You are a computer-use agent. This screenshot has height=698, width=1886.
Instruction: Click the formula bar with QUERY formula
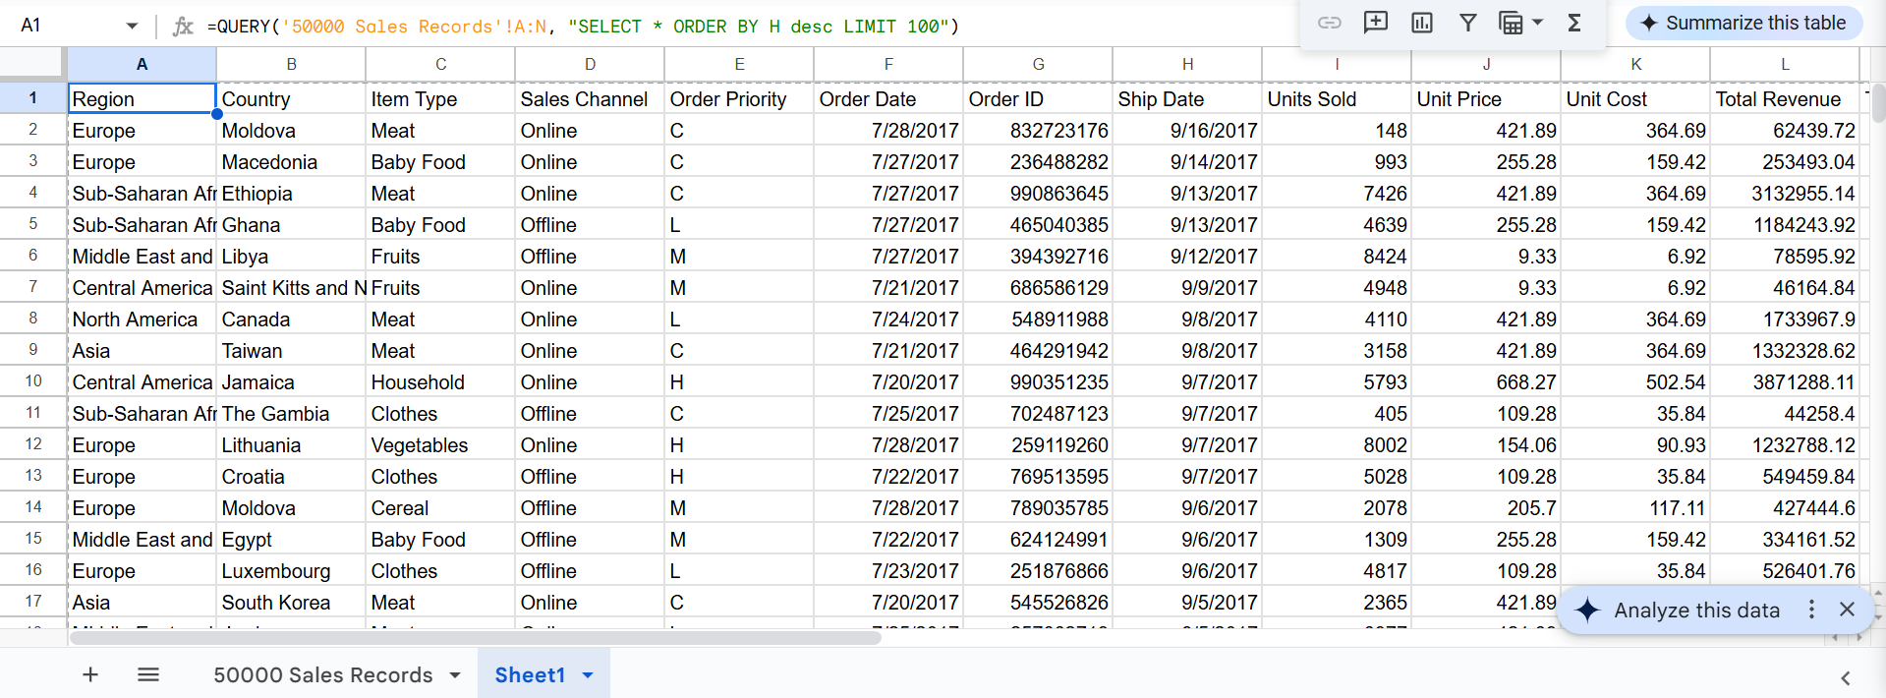[x=747, y=27]
